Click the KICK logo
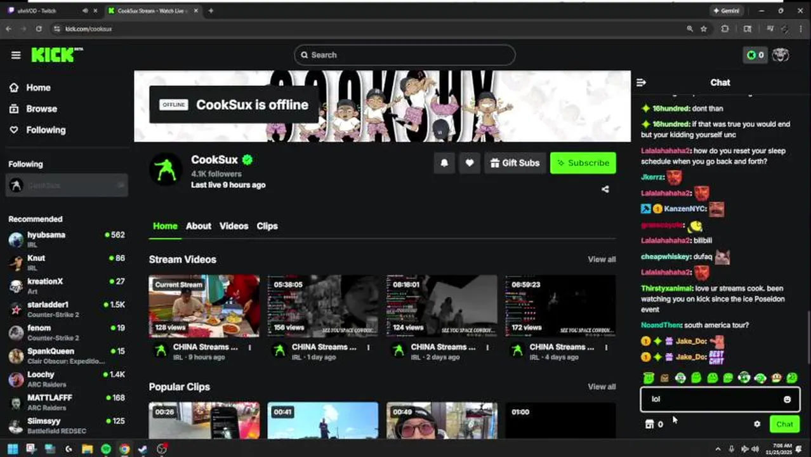Viewport: 811px width, 457px height. (x=56, y=55)
